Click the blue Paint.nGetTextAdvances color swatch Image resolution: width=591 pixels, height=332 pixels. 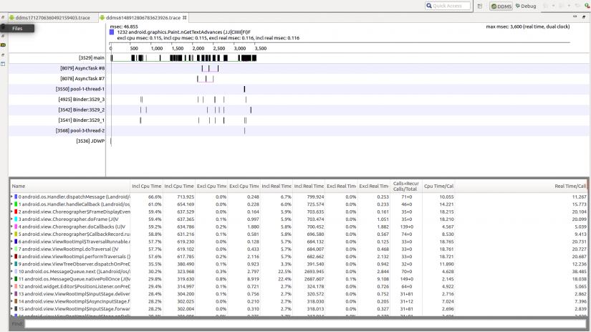click(112, 32)
